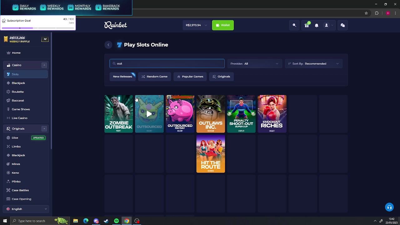
Task: Open Daily Rewards
Action: 24,7
